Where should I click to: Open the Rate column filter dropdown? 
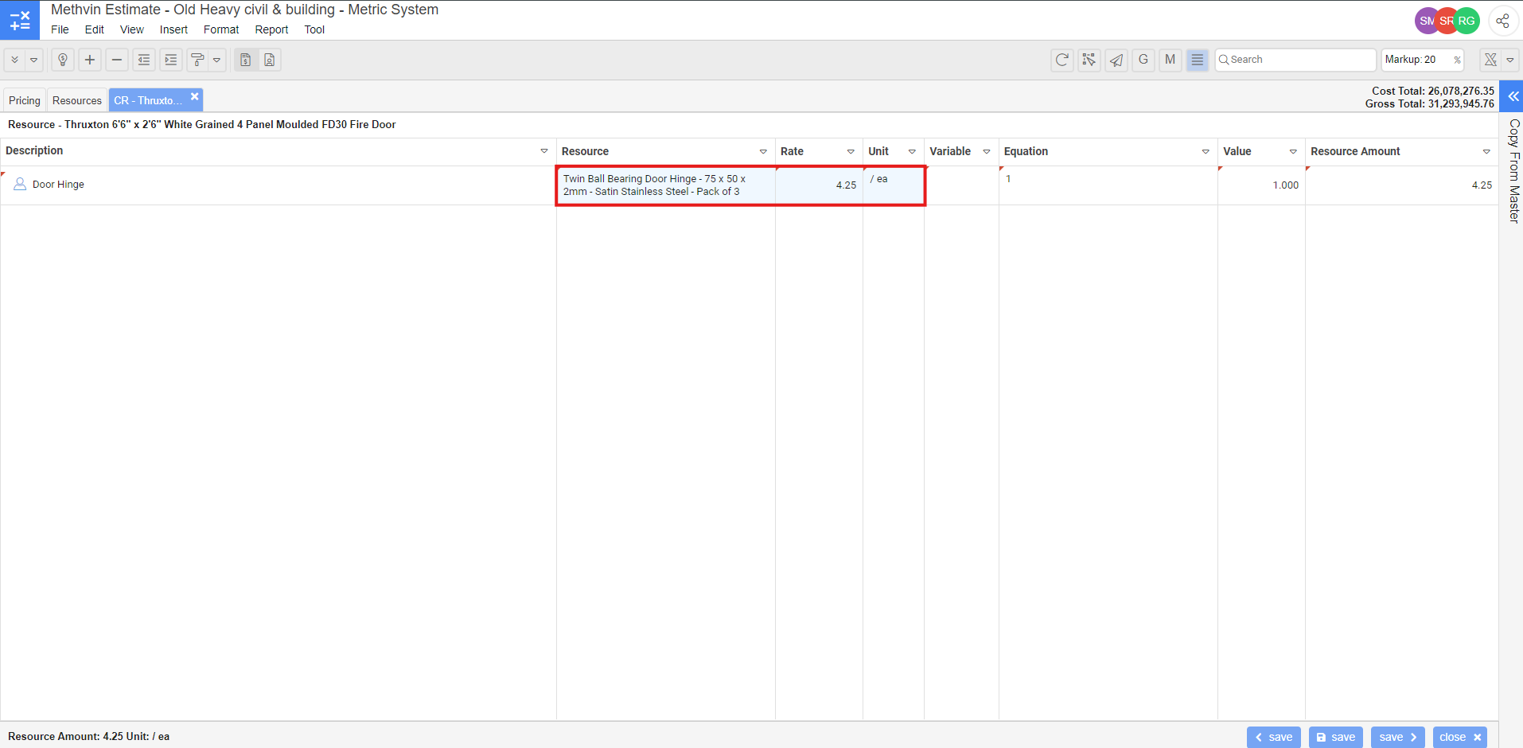click(851, 151)
